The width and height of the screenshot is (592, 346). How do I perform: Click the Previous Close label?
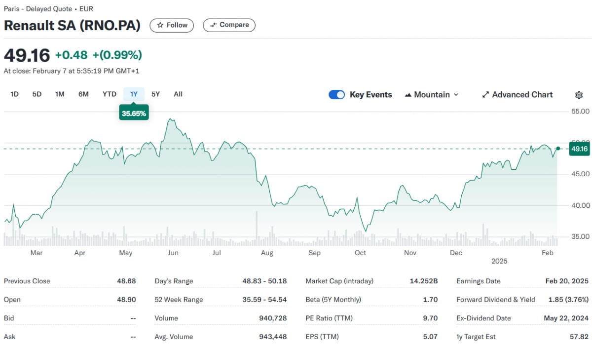click(27, 281)
